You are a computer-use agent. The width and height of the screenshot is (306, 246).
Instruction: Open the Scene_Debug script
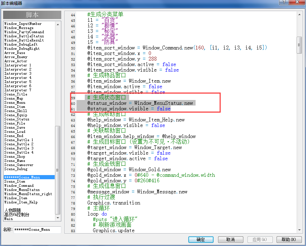coord(16,169)
